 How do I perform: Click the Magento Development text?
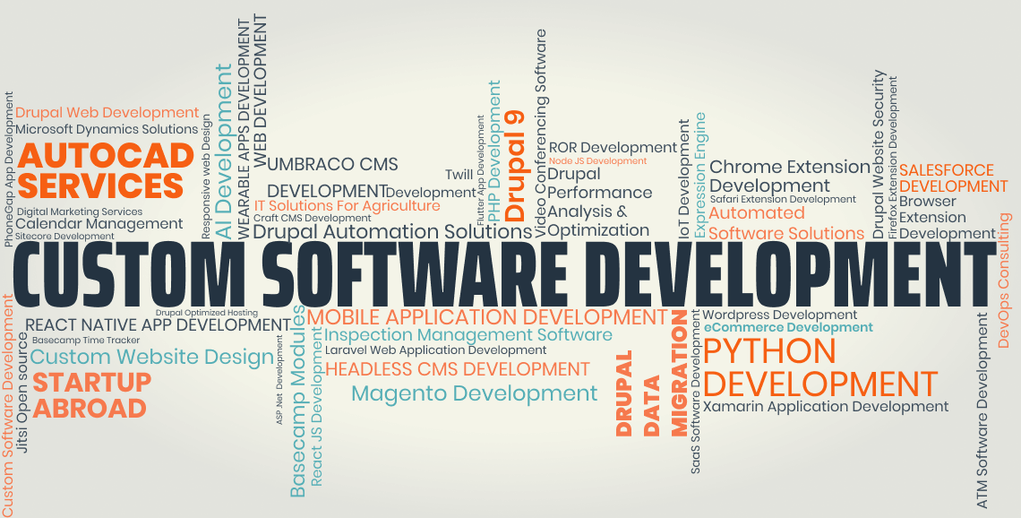pyautogui.click(x=474, y=393)
